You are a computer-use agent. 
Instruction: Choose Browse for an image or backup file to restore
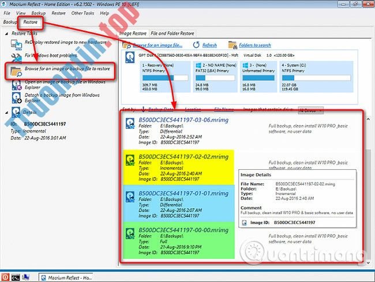click(x=67, y=69)
